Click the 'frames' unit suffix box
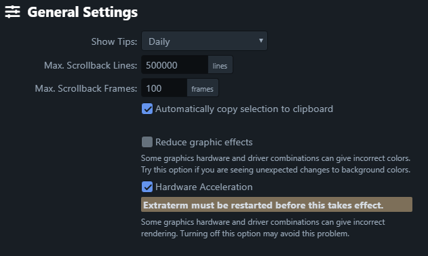Screen dimensions: 428x256 pyautogui.click(x=203, y=88)
